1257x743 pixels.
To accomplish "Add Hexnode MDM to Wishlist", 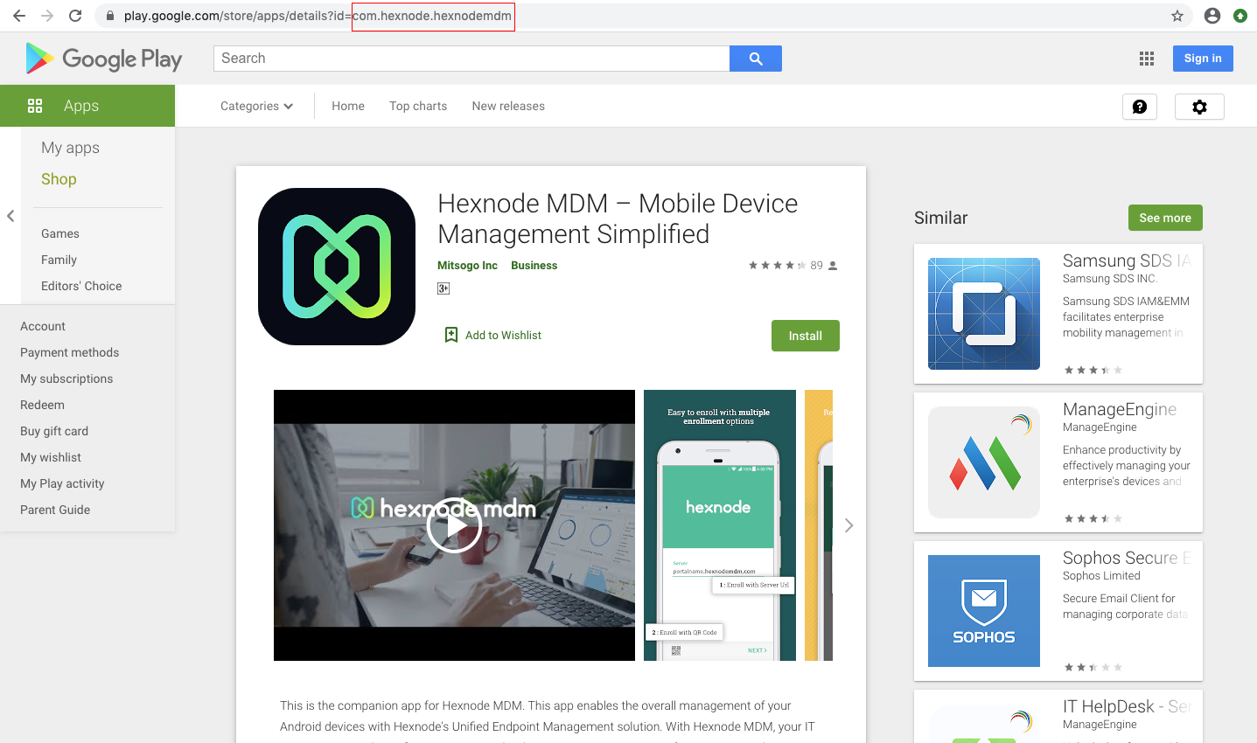I will point(493,335).
